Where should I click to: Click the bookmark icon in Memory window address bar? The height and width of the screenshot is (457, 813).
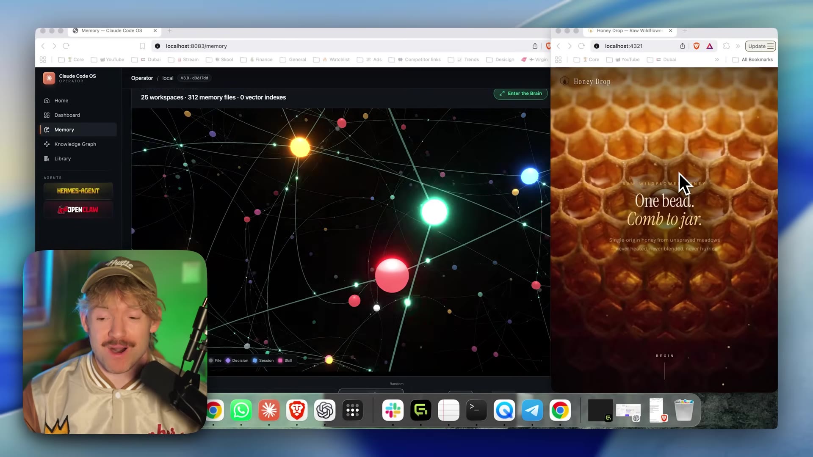pos(142,46)
